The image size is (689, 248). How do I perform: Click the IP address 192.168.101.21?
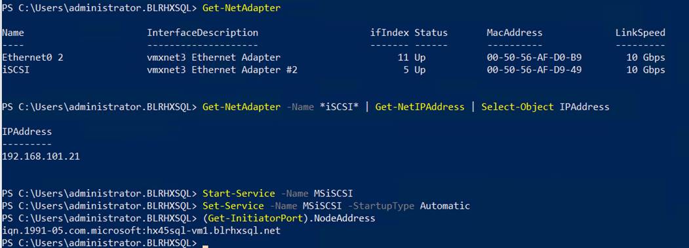(x=41, y=156)
